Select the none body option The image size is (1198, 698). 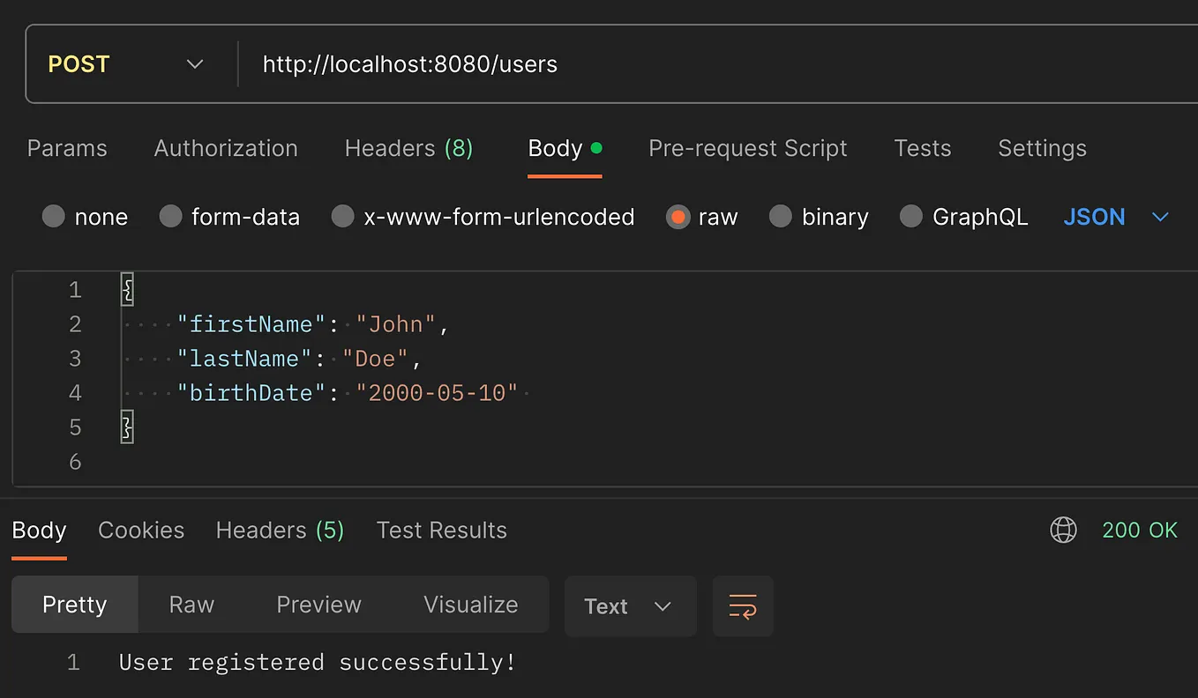(86, 217)
